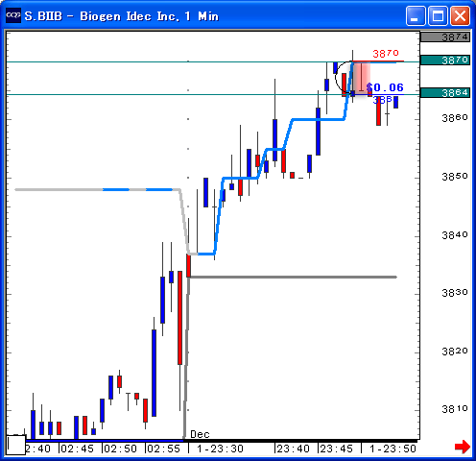The width and height of the screenshot is (476, 461).
Task: Click the 3810 price scale label
Action: (455, 409)
